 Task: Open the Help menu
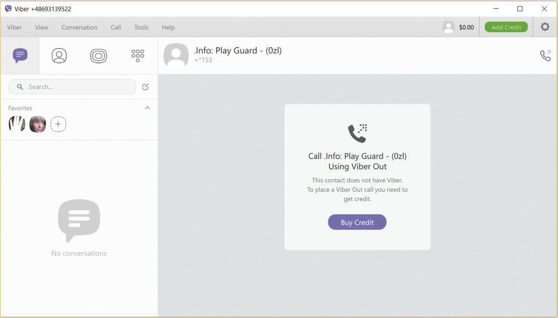pyautogui.click(x=168, y=27)
